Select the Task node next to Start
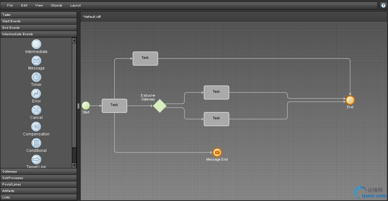Screen dimensions: 388x201 click(x=114, y=106)
